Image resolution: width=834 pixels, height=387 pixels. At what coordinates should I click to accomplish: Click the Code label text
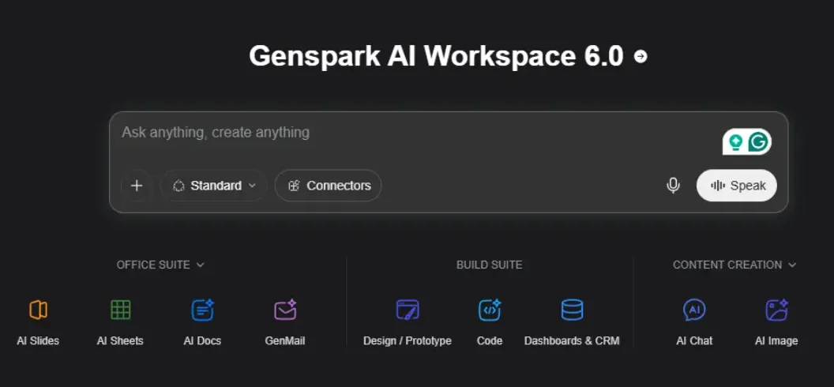[490, 340]
